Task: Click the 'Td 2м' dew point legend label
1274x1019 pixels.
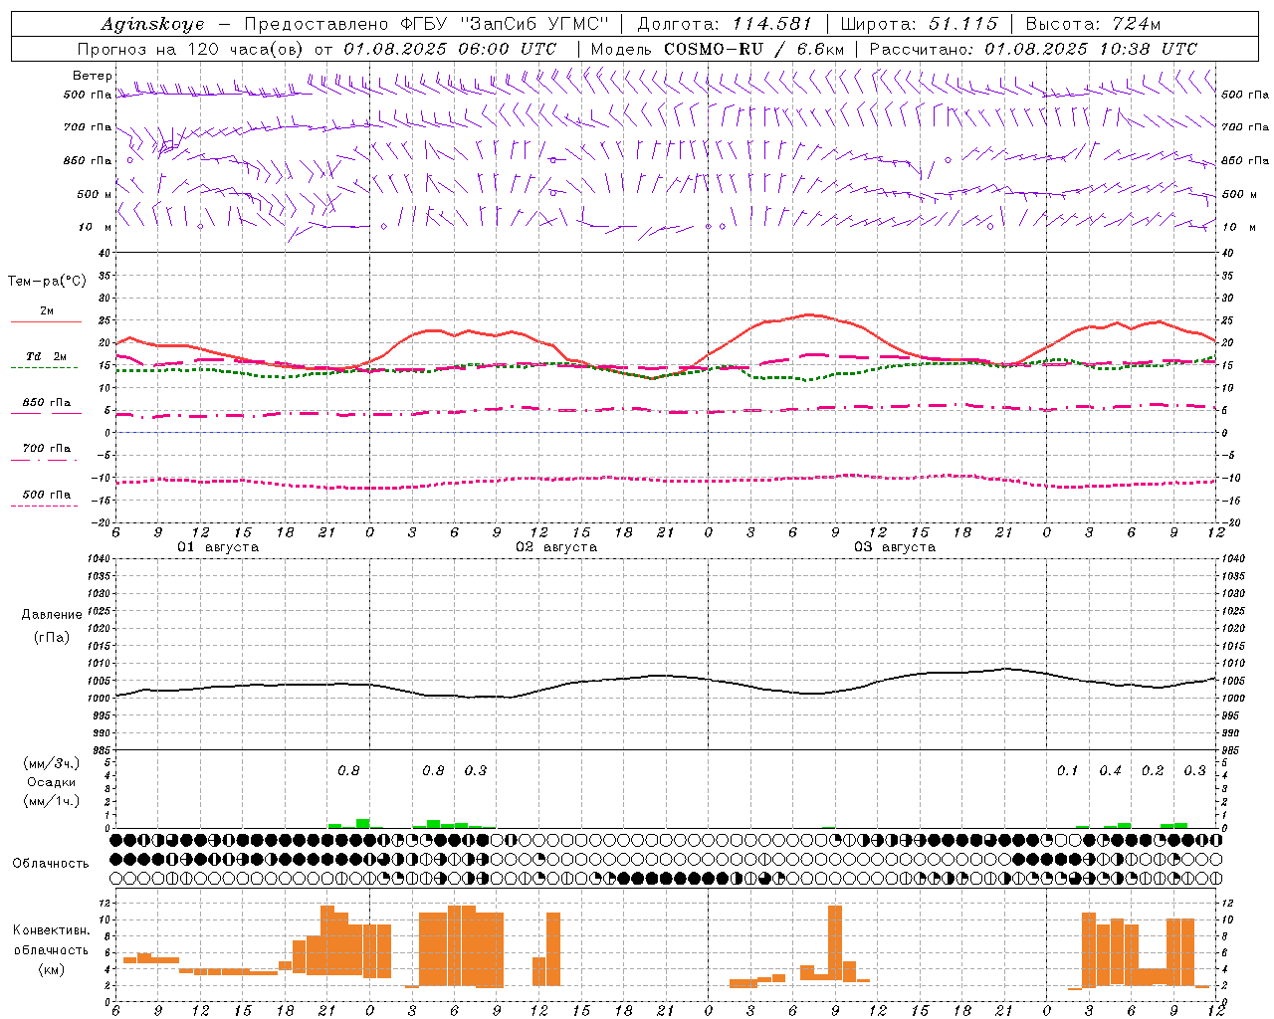Action: (47, 356)
